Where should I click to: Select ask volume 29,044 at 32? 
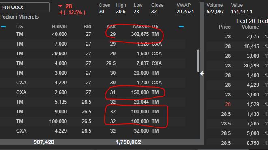click(x=141, y=102)
